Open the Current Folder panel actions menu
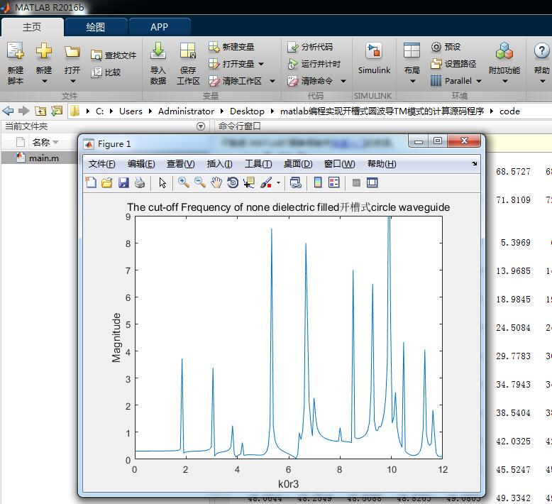552x504 pixels. click(x=201, y=126)
